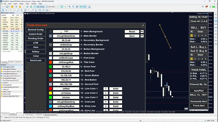Click the Title Color orange-red swatch
Image resolution: width=218 pixels, height=122 pixels.
pyautogui.click(x=50, y=62)
